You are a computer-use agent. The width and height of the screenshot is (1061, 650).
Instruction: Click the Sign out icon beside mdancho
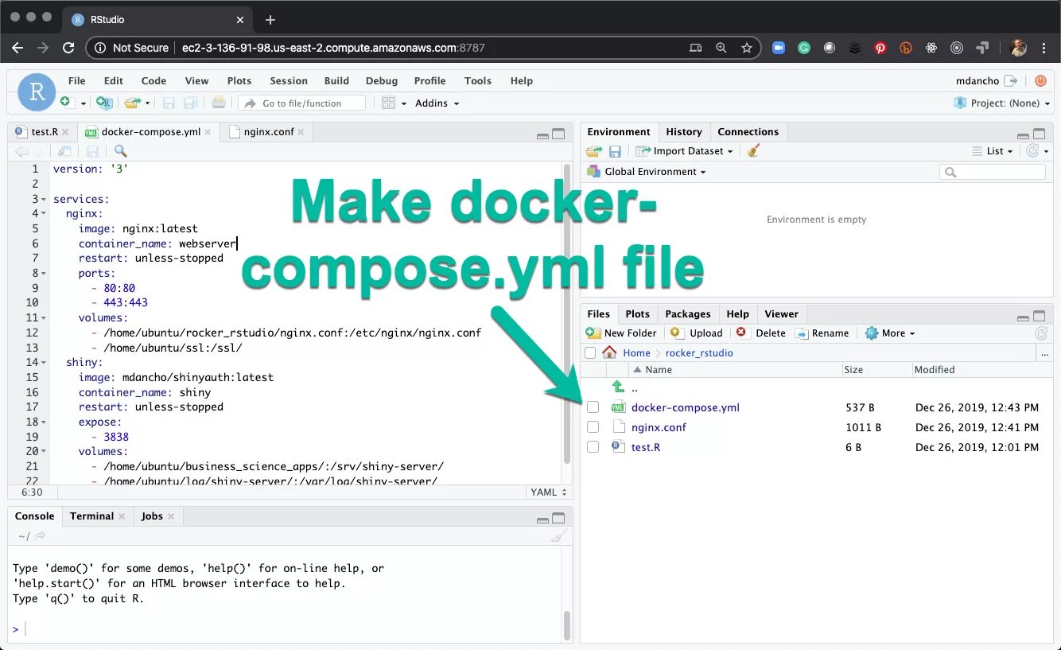tap(1011, 80)
